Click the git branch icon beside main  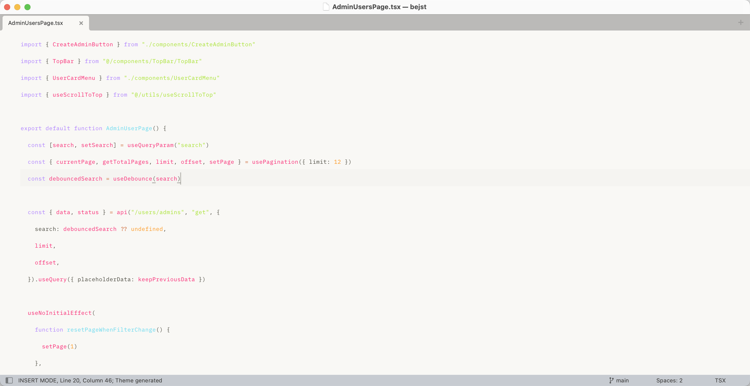click(611, 380)
